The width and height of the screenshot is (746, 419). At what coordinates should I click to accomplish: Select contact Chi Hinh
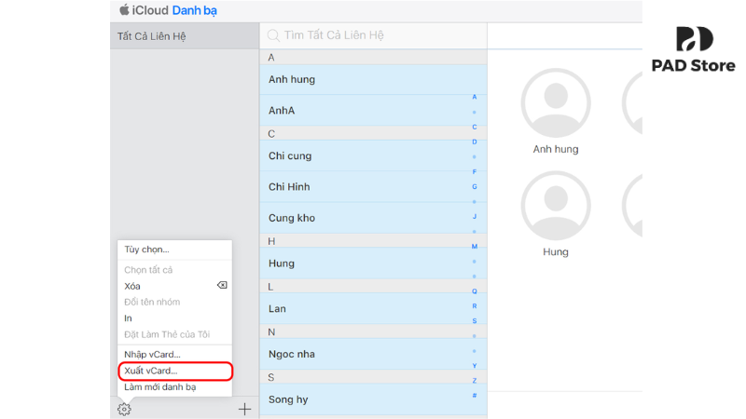tap(374, 187)
